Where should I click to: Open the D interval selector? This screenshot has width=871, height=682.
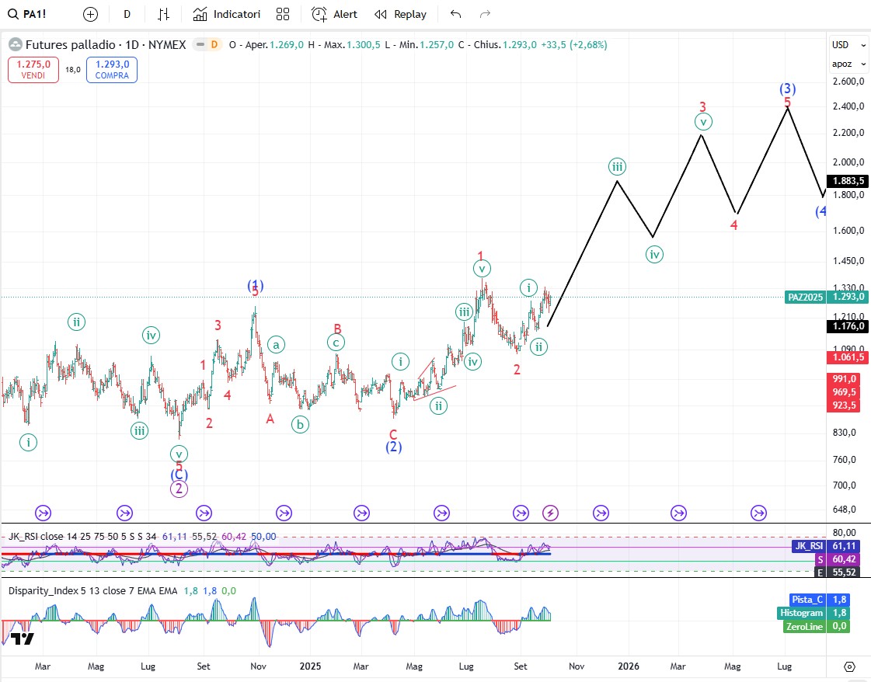[x=127, y=14]
